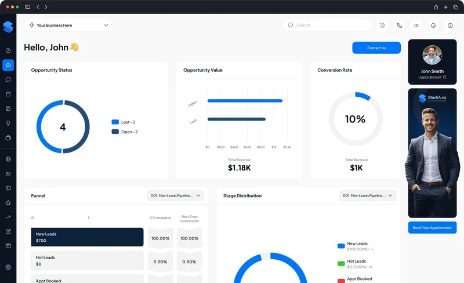
Task: Open the pencil edit icon in sidebar
Action: coord(8,231)
